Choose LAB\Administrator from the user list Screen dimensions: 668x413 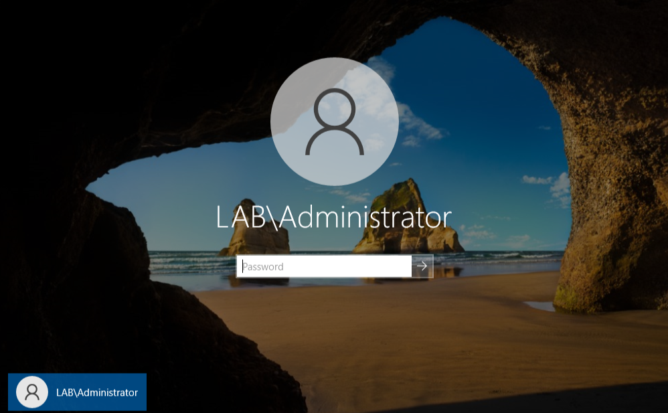[77, 392]
